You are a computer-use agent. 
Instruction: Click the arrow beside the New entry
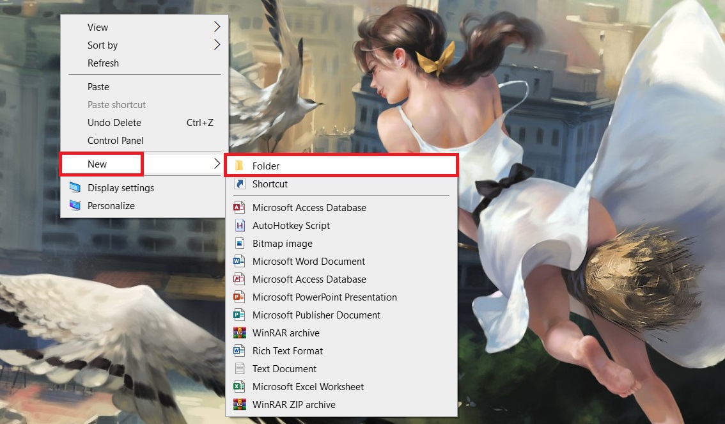pyautogui.click(x=217, y=164)
